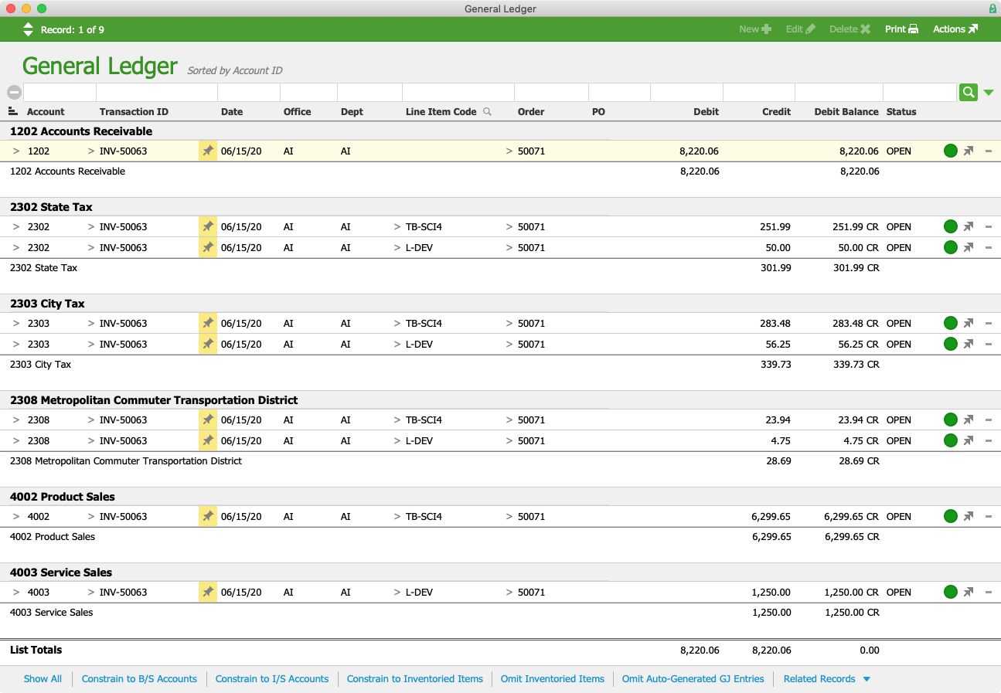Click pin icon on 4002 Product Sales row
This screenshot has width=1001, height=693.
208,517
